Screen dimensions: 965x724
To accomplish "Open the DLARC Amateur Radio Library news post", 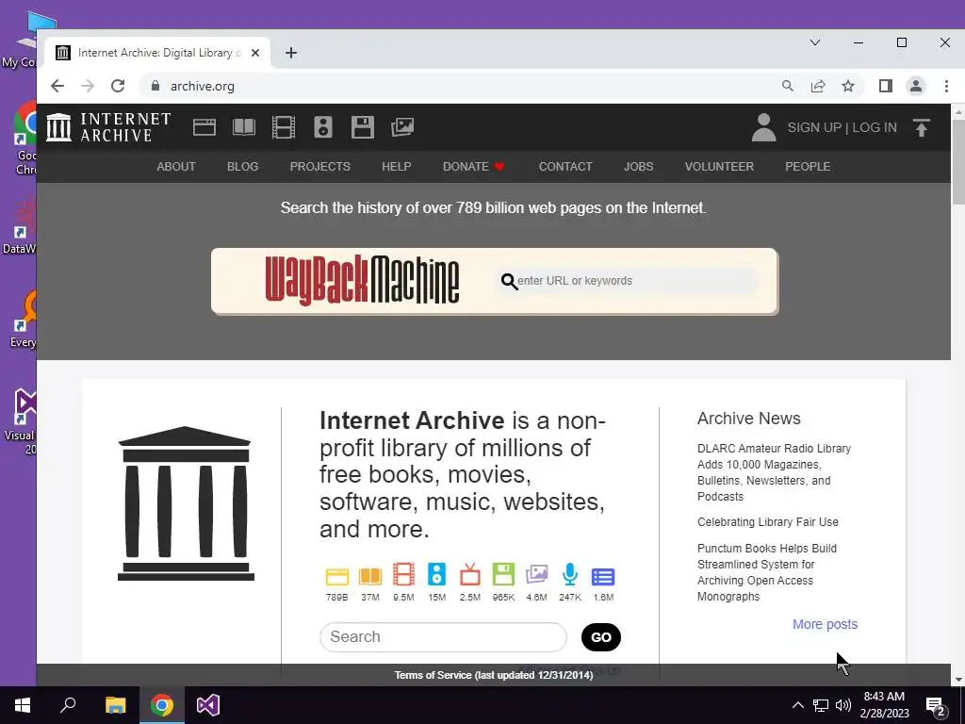I will [775, 473].
